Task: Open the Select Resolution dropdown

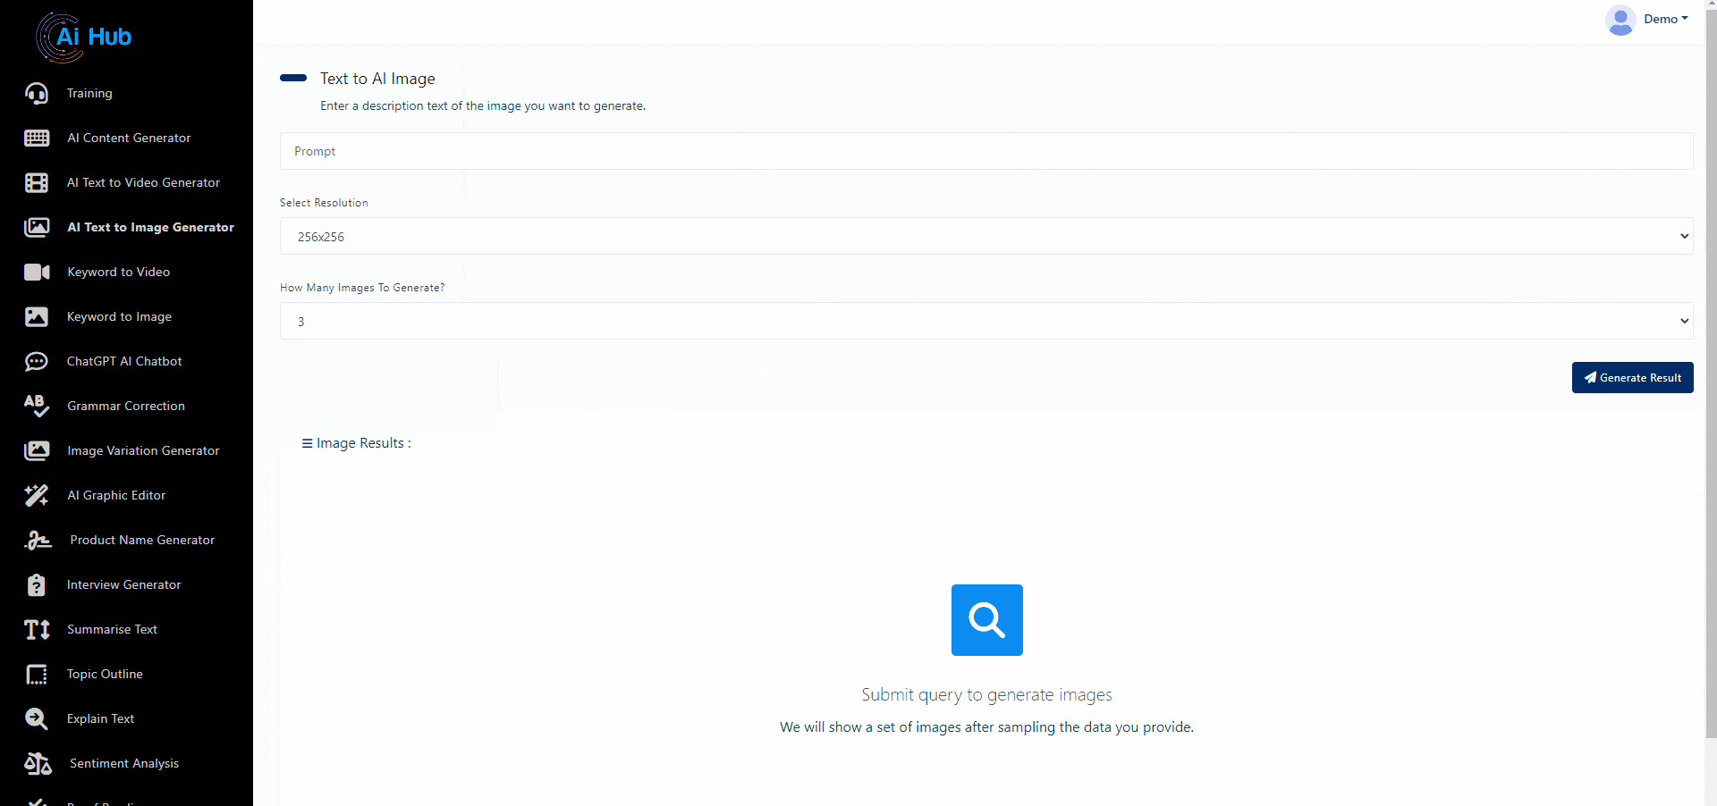Action: pyautogui.click(x=985, y=236)
